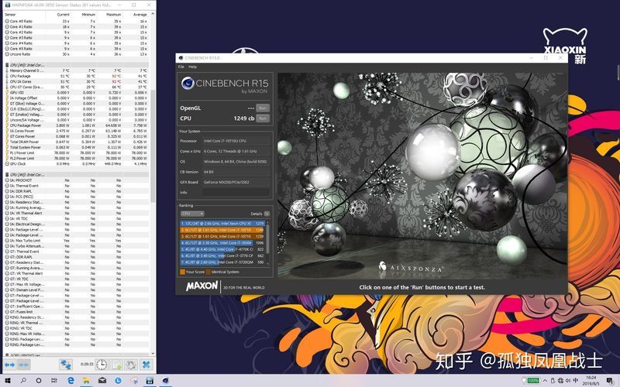The height and width of the screenshot is (387, 620).
Task: Open the network globe tray icon
Action: pyautogui.click(x=560, y=381)
